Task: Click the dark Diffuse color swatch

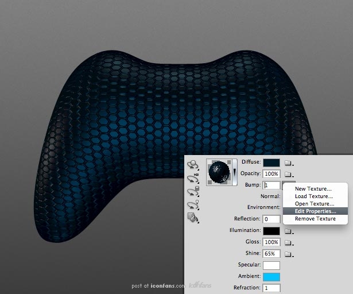Action: [271, 163]
